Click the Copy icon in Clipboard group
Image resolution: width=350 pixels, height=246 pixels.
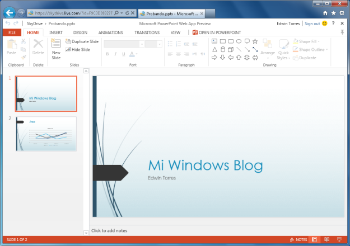tap(23, 49)
